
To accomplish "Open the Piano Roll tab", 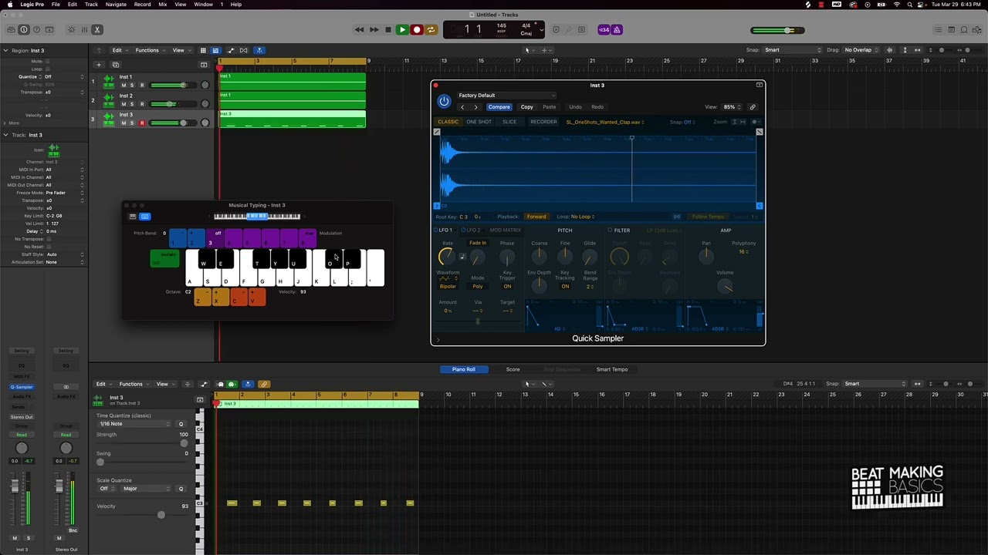I will (x=463, y=369).
